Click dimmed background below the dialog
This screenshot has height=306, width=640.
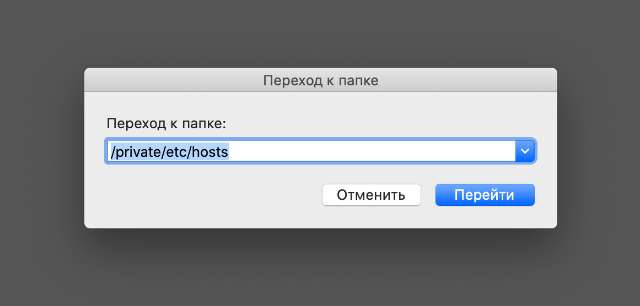click(x=320, y=270)
